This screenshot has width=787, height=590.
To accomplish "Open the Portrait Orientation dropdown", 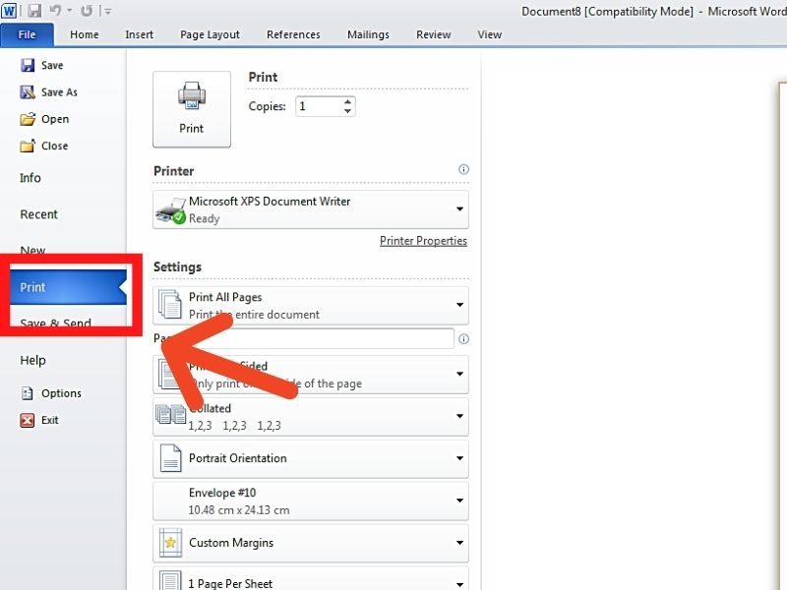I will pyautogui.click(x=311, y=458).
